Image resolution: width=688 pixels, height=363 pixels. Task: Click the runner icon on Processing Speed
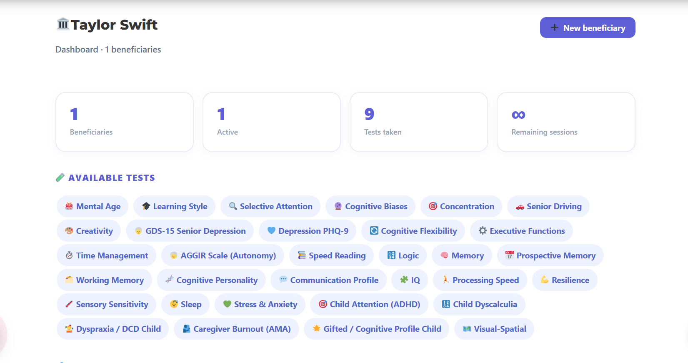[445, 280]
